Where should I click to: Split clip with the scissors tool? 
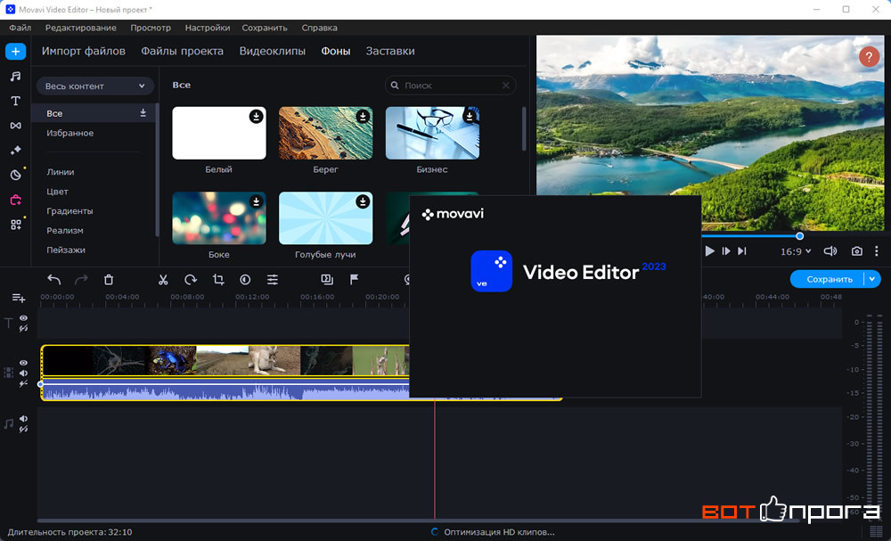click(x=163, y=280)
